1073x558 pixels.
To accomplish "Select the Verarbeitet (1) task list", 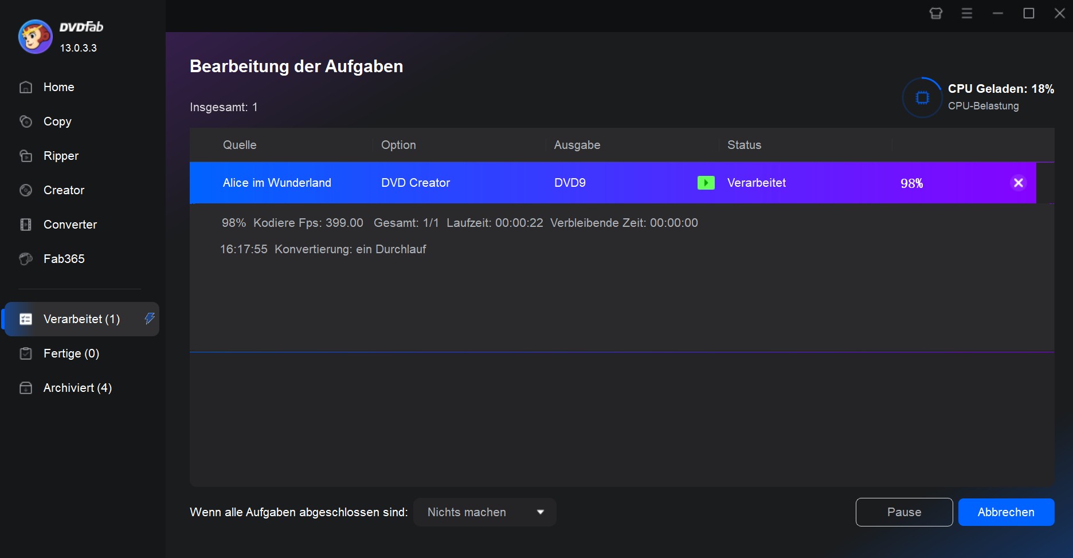I will click(82, 319).
